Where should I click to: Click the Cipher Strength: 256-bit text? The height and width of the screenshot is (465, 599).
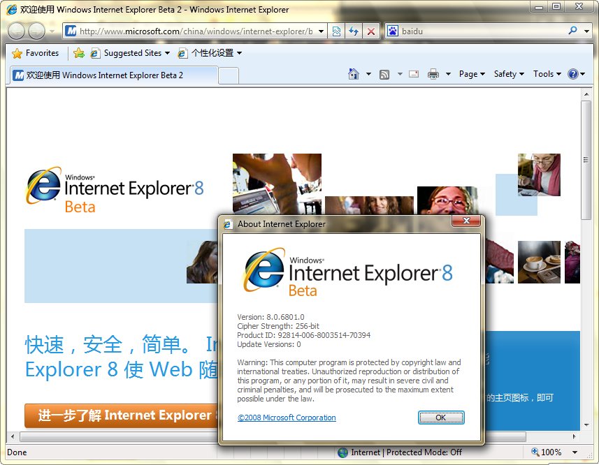278,326
